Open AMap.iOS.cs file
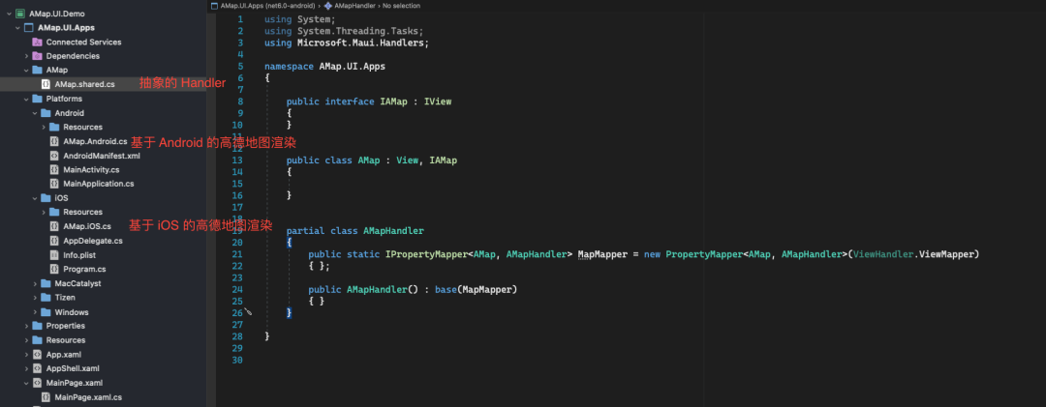 (87, 226)
